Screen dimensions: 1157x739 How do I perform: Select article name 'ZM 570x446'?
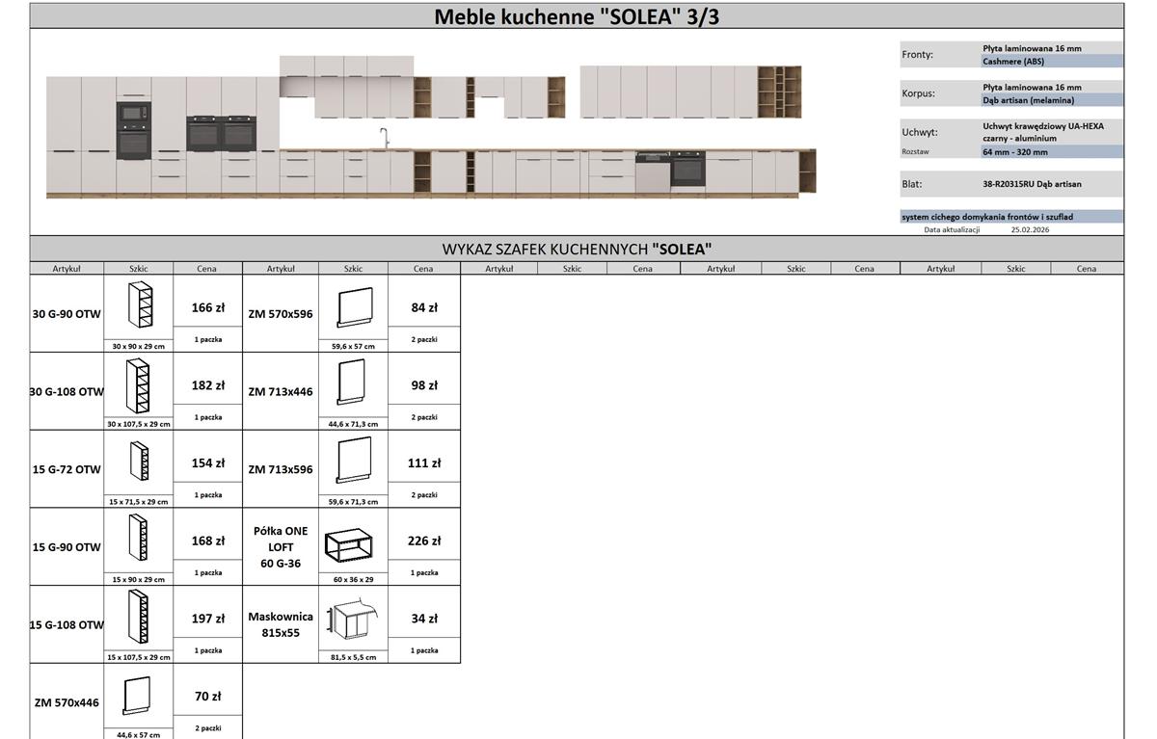[x=67, y=703]
